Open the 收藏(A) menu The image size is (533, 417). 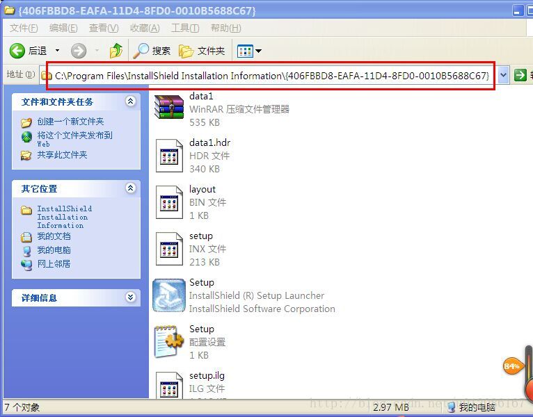[145, 28]
